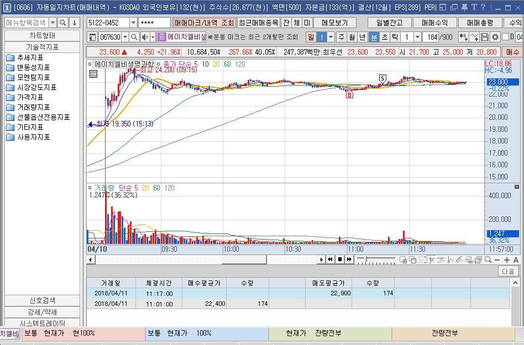Open chart settings gear icon
Screen dimensions: 524x345
pyautogui.click(x=495, y=37)
